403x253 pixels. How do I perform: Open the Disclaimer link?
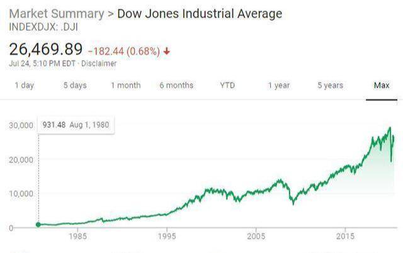point(99,63)
